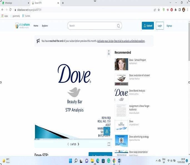Open the Chrome profile avatar
This screenshot has width=190, height=165.
(184, 10)
